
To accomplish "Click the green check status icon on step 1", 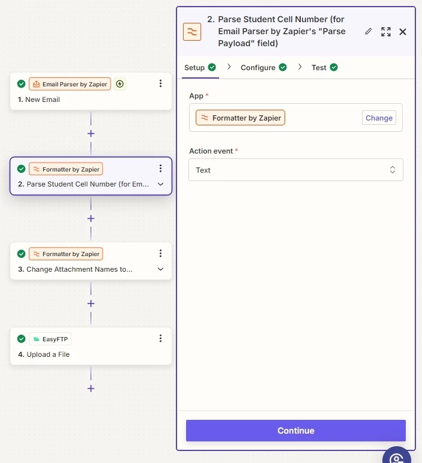I will pos(21,84).
